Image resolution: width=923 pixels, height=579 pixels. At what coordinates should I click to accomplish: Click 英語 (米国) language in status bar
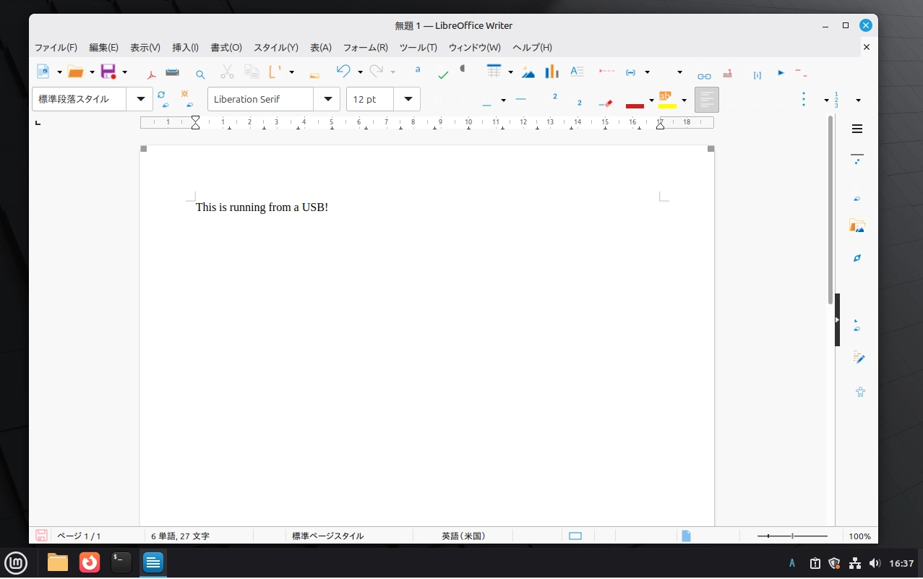463,536
